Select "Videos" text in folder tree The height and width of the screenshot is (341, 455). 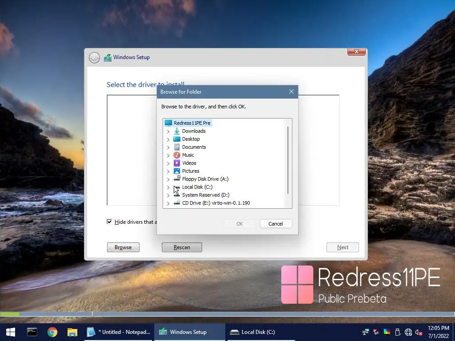(x=189, y=163)
